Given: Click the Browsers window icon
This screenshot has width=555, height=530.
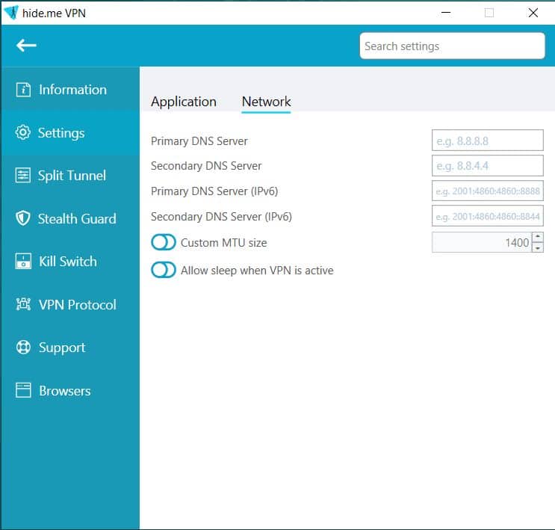Looking at the screenshot, I should (23, 390).
